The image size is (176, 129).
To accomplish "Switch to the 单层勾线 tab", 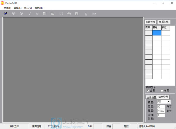I will (163, 22).
